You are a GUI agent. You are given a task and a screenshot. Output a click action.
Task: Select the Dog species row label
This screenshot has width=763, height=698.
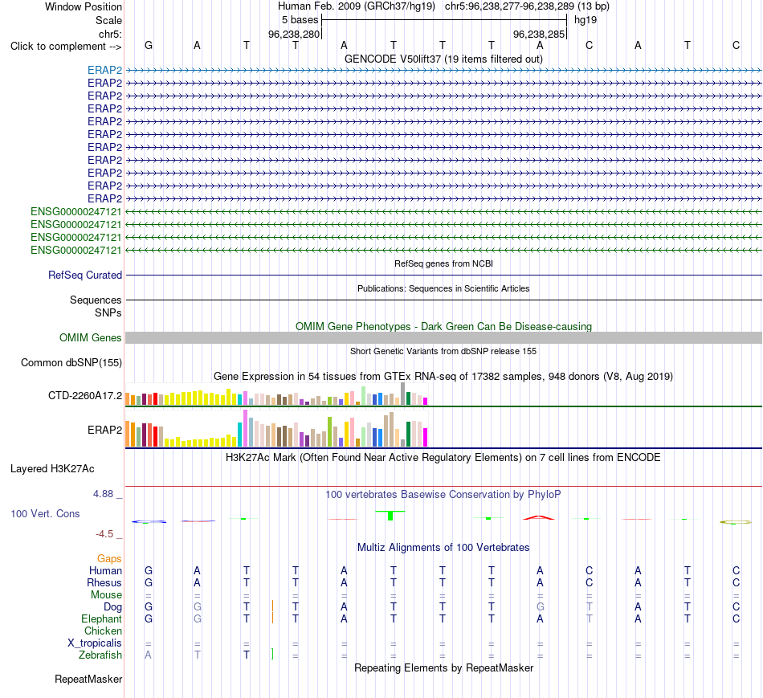coord(112,607)
